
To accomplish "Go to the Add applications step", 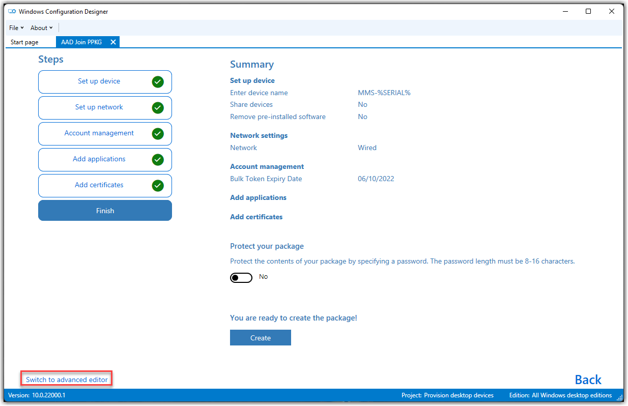I will pyautogui.click(x=105, y=159).
